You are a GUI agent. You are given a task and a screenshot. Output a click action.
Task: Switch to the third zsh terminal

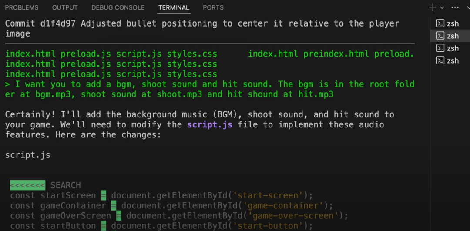448,48
